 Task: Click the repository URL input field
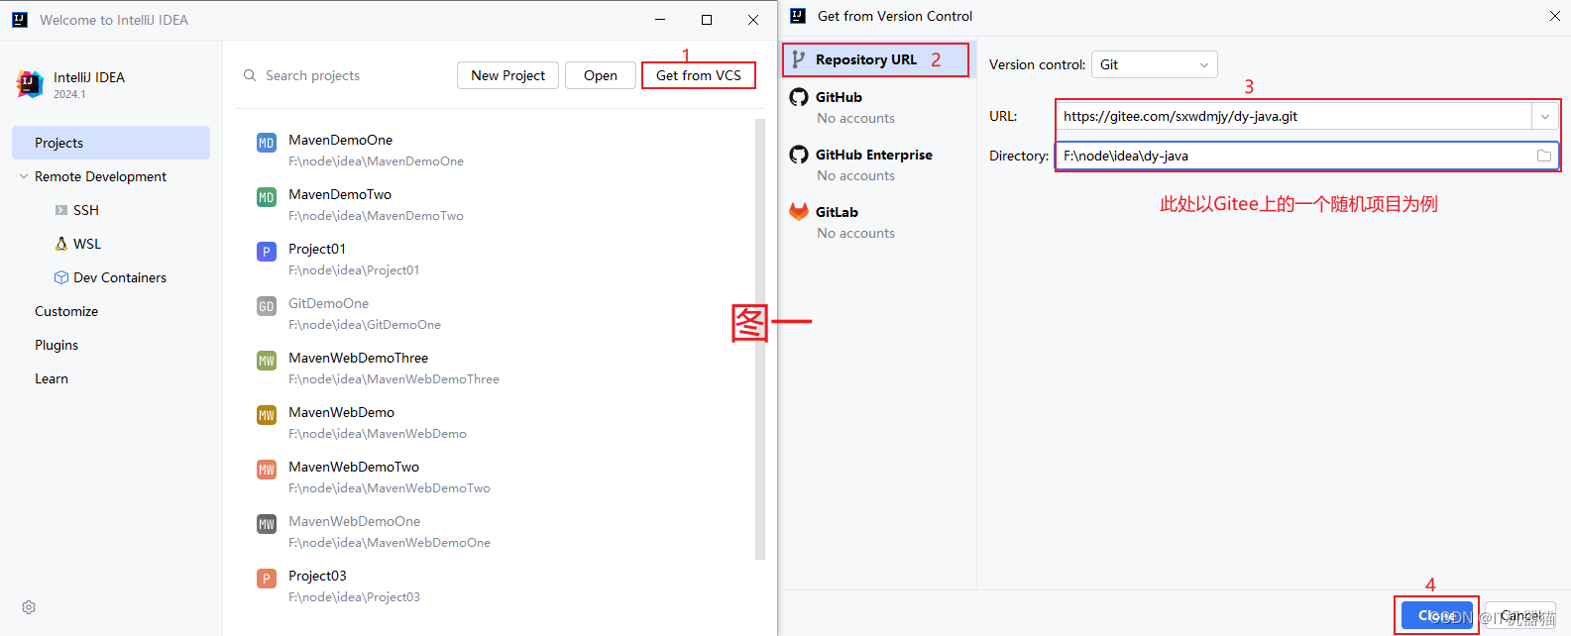click(1294, 117)
